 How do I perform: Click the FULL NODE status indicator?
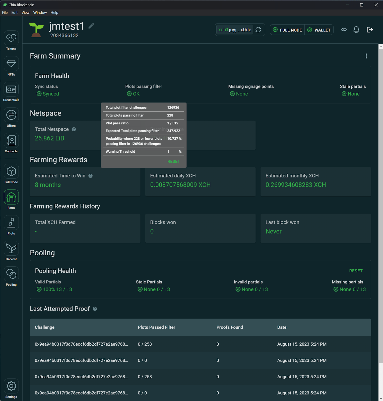pos(287,30)
